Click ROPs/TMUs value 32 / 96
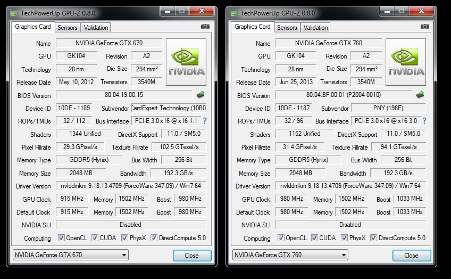 click(294, 121)
